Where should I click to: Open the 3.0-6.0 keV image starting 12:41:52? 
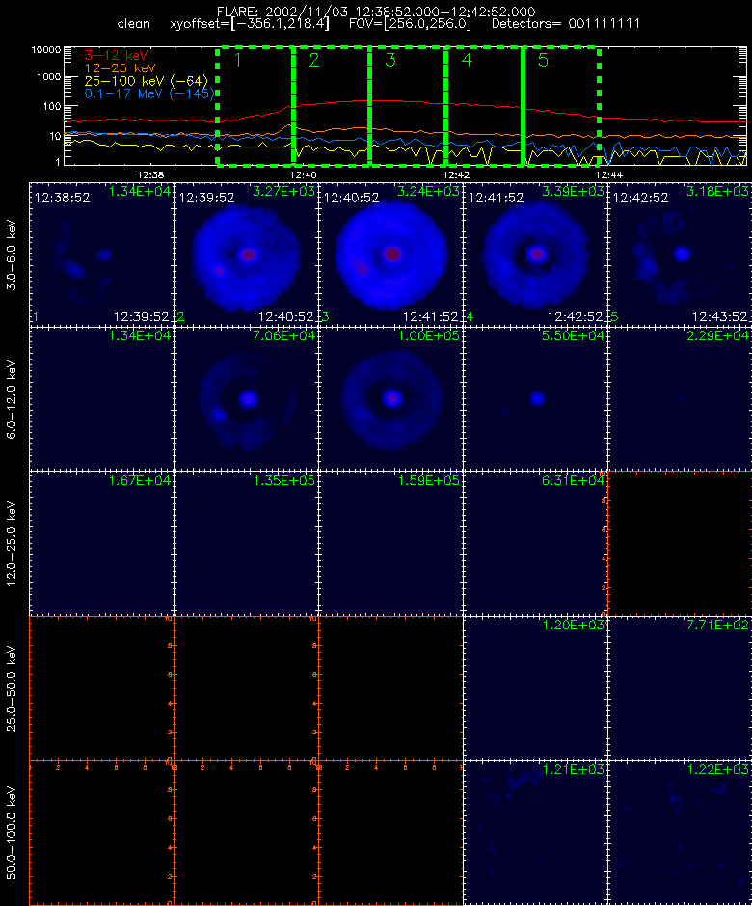(535, 254)
